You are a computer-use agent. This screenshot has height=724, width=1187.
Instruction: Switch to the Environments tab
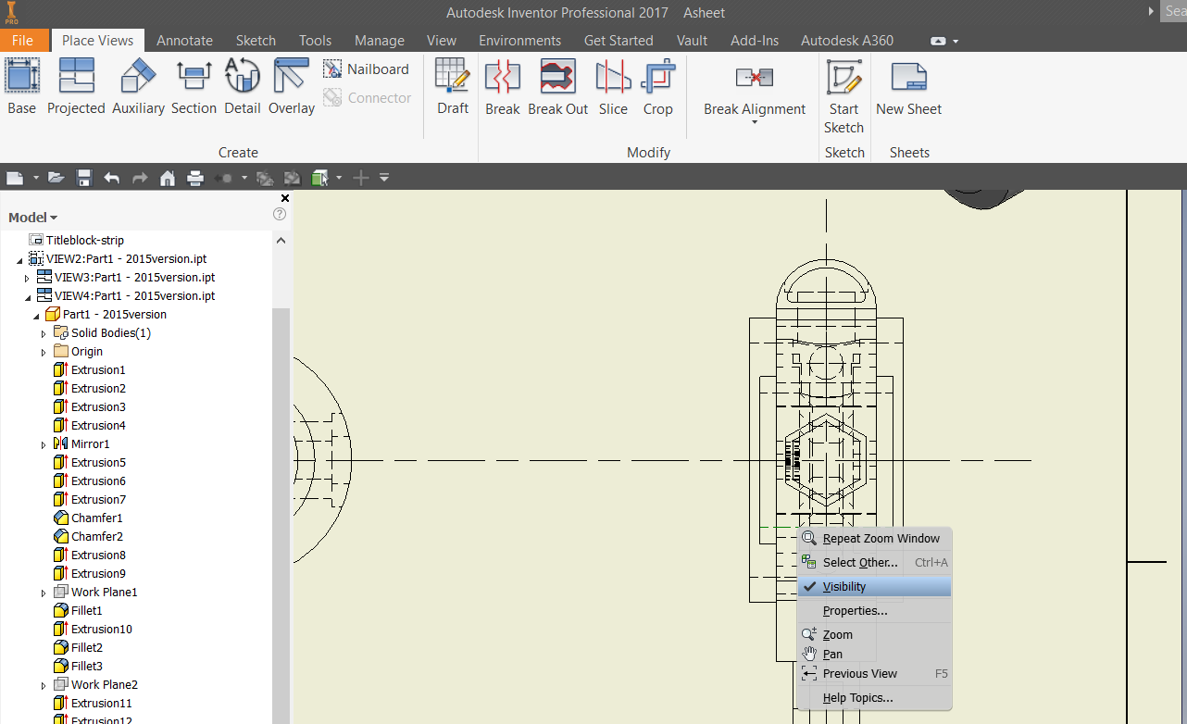(x=519, y=41)
